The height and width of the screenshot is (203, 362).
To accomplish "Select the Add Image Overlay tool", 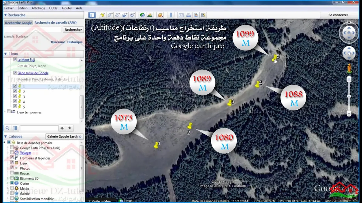I will coord(124,15).
